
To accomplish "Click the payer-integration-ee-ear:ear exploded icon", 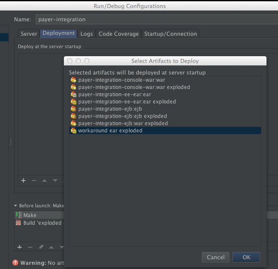I will 74,102.
